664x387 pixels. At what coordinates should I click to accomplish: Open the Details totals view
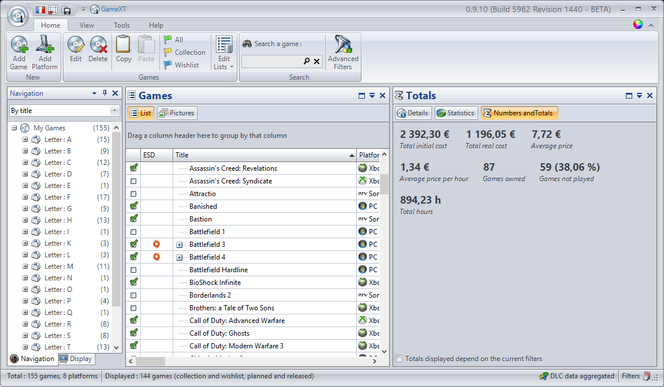click(413, 113)
